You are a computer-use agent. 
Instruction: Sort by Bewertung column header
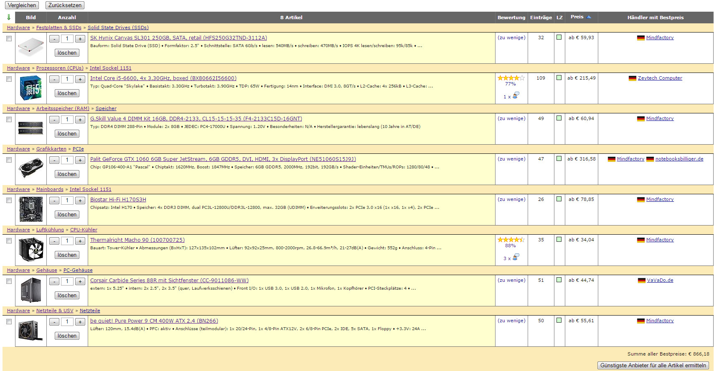coord(511,18)
